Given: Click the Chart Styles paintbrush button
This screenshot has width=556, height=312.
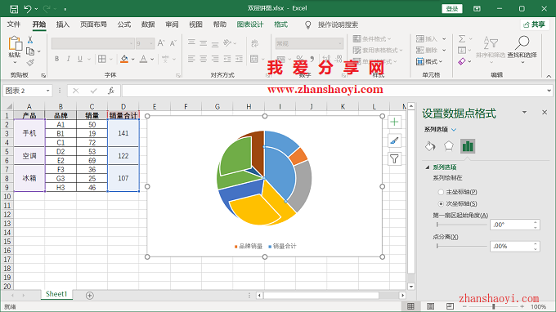Looking at the screenshot, I should pyautogui.click(x=394, y=140).
